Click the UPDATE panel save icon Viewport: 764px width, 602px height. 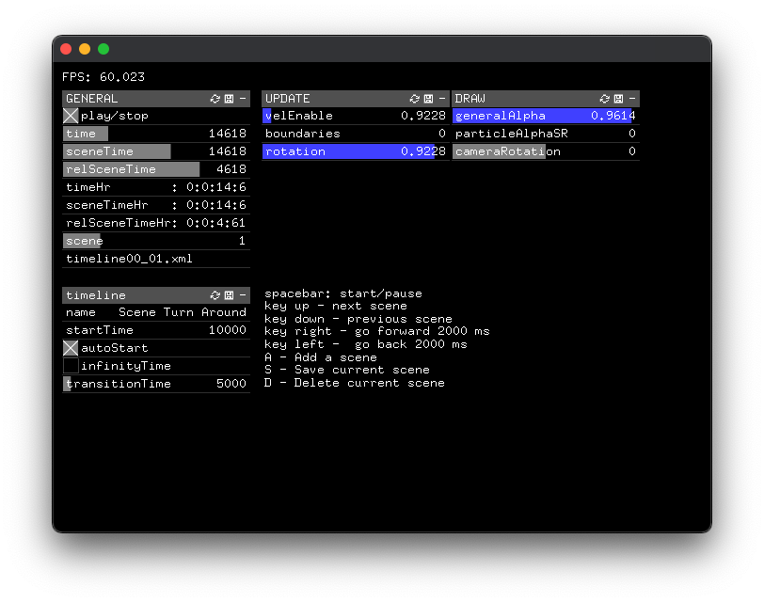[428, 99]
